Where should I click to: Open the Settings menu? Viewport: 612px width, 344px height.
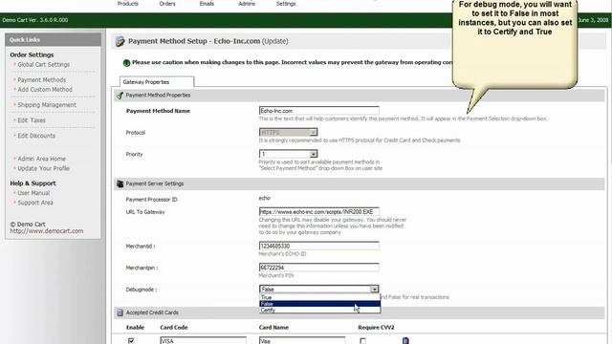(286, 4)
